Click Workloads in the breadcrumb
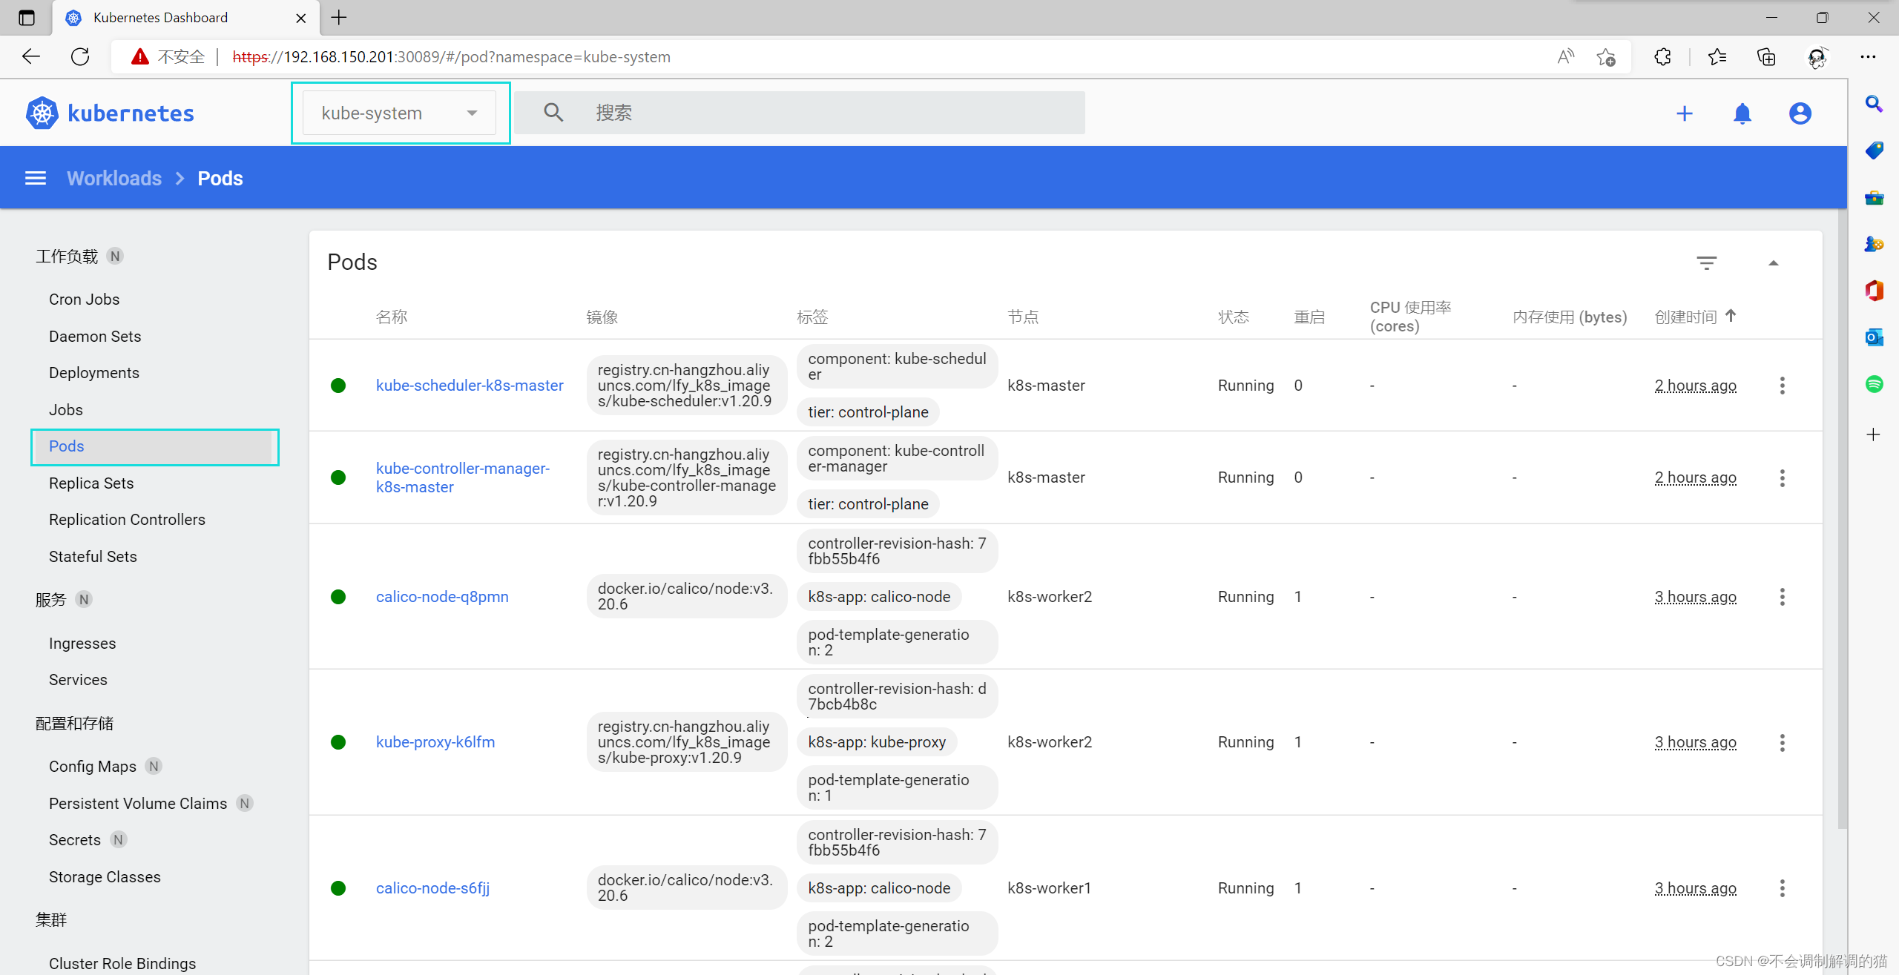Image resolution: width=1899 pixels, height=975 pixels. click(114, 179)
